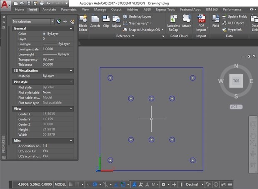The height and width of the screenshot is (189, 258).
Task: Switch to the Annotate ribbon tab
Action: point(48,9)
